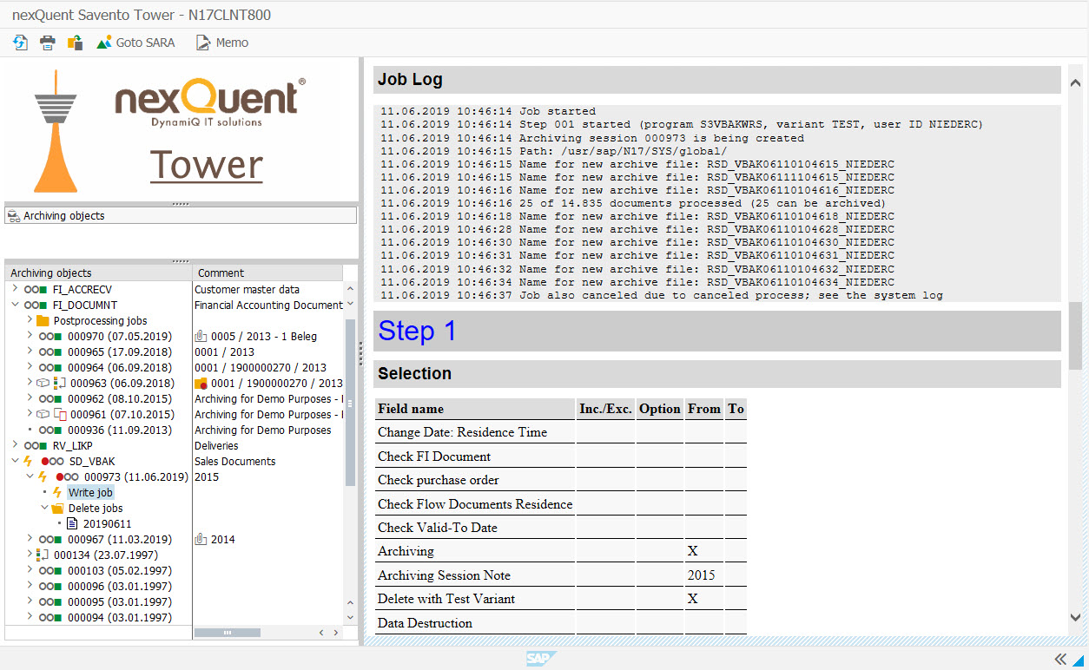Click the up arrow of the tree's vertical scrollbar

coord(350,289)
